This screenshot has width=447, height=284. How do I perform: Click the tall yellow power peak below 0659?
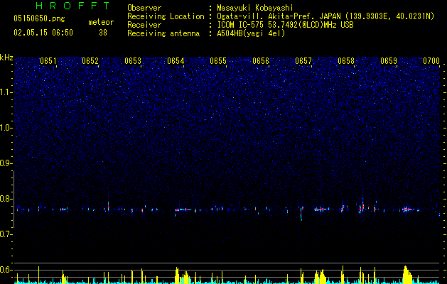tap(406, 275)
